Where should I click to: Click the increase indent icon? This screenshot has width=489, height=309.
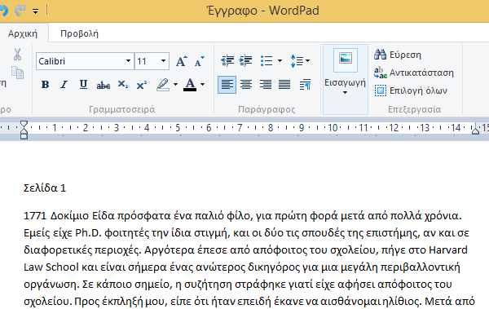pos(246,60)
